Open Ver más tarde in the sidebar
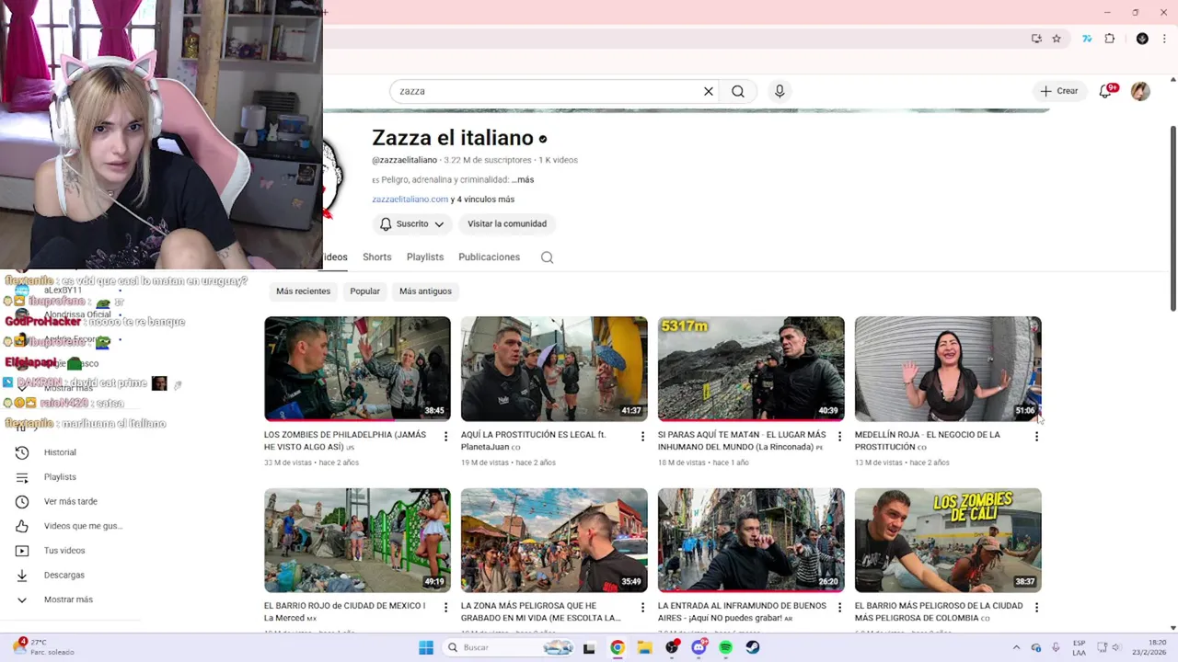 coord(70,501)
